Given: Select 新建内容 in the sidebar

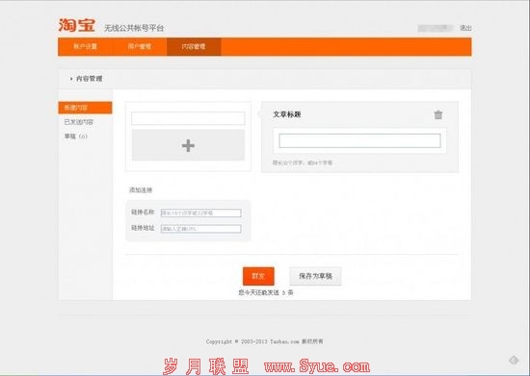Looking at the screenshot, I should pyautogui.click(x=85, y=108).
